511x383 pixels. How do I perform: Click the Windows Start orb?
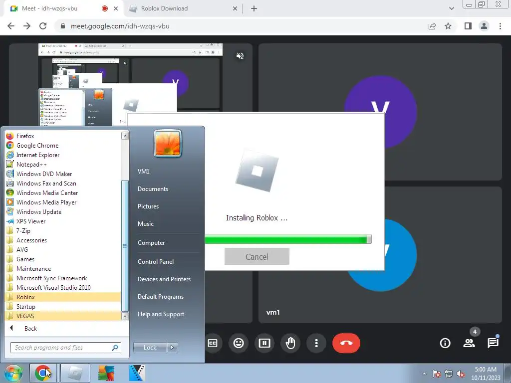pos(13,373)
